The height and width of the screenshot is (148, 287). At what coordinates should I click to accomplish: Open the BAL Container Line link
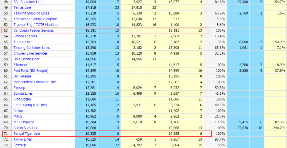pyautogui.click(x=28, y=2)
